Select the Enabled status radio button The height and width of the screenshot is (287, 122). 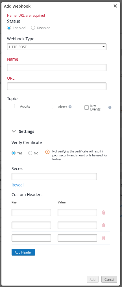9,28
